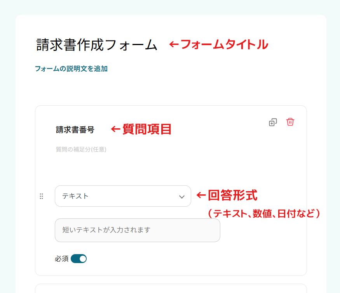Click the red フォームタイトル annotation text

click(x=224, y=44)
